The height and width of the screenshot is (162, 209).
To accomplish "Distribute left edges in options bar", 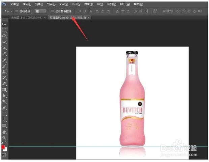I will (135, 11).
